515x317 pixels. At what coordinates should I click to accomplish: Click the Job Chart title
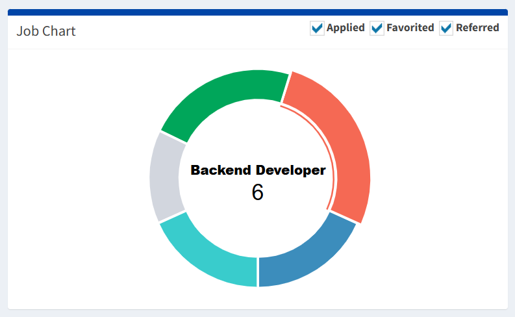tap(46, 31)
